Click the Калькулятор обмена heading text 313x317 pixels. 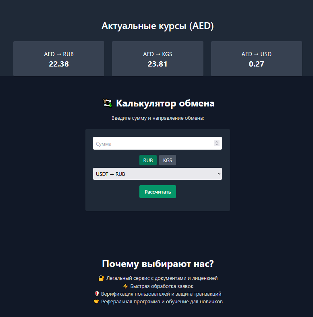pyautogui.click(x=165, y=103)
